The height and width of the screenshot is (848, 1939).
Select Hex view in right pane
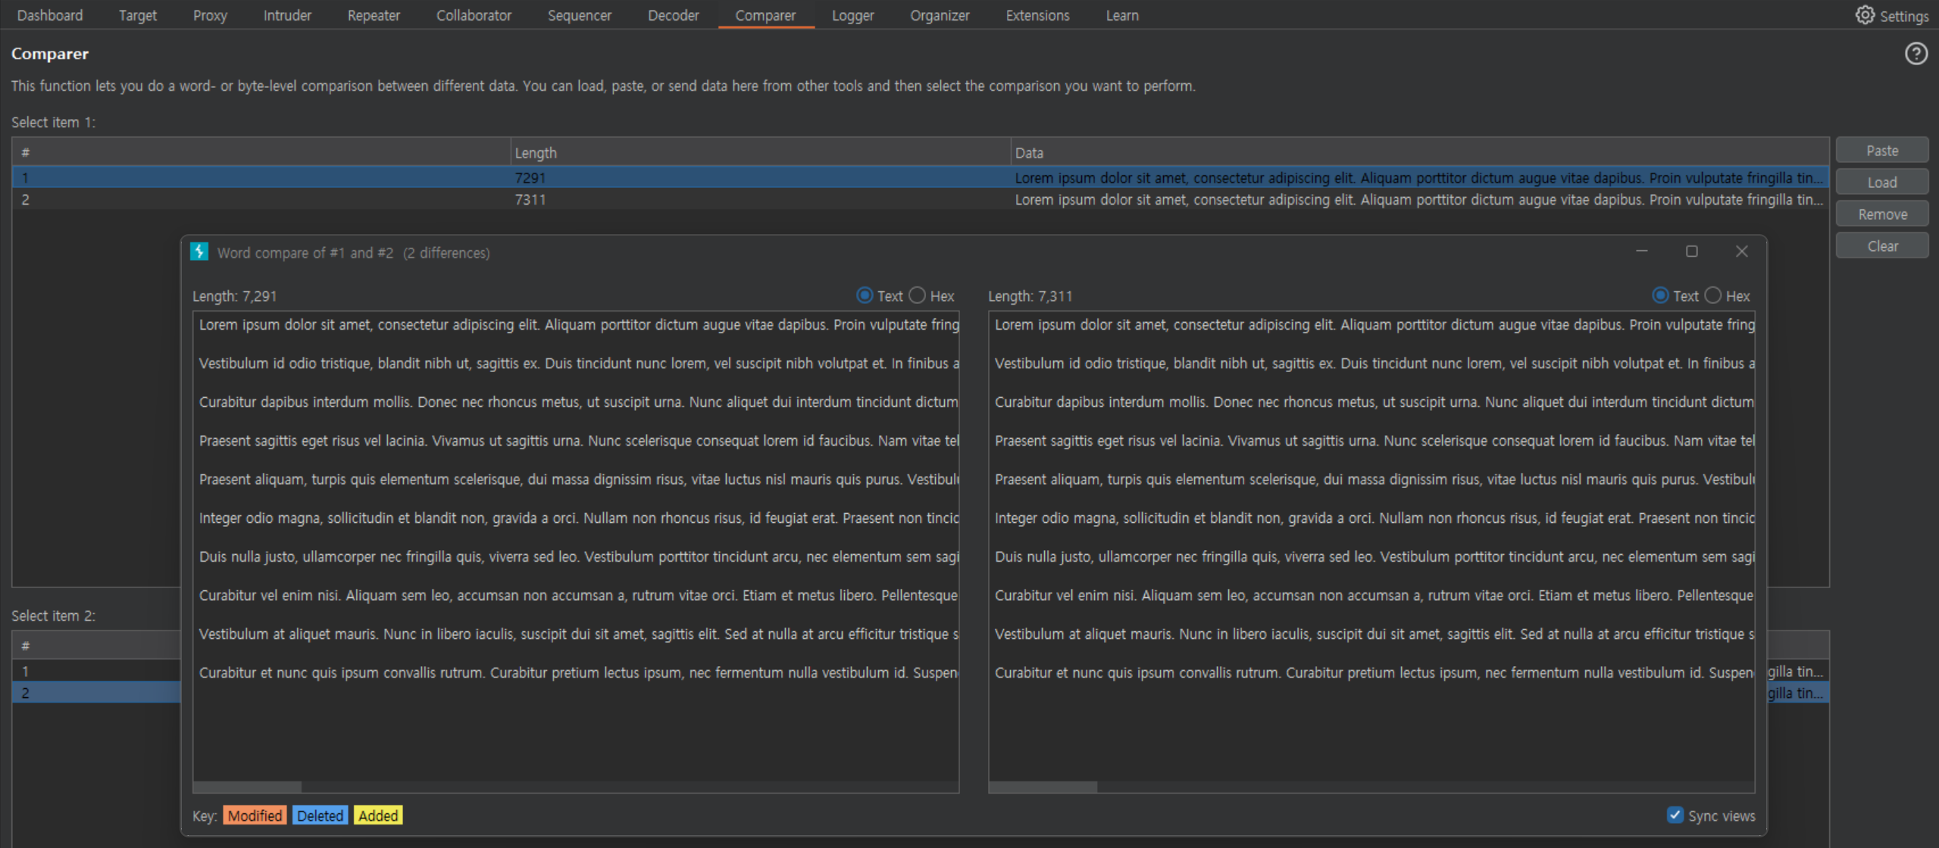point(1713,296)
